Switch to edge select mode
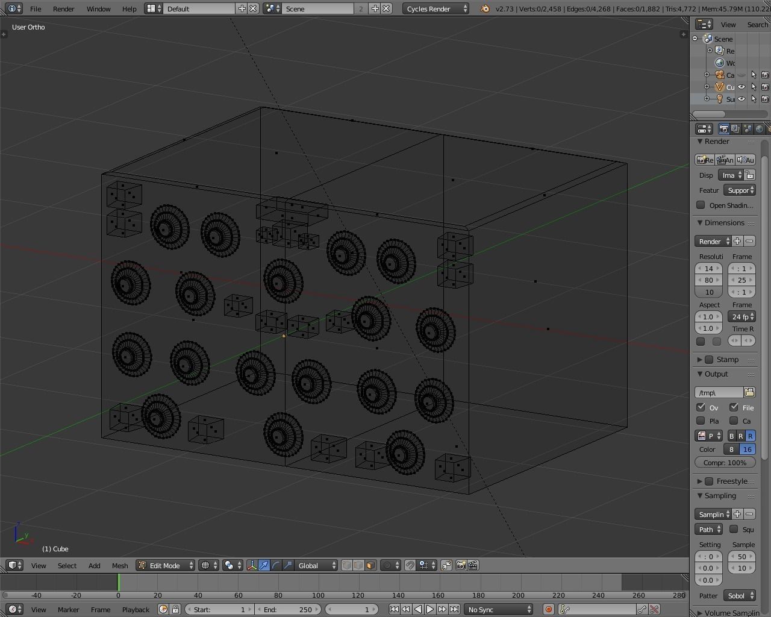Image resolution: width=771 pixels, height=617 pixels. (x=359, y=565)
